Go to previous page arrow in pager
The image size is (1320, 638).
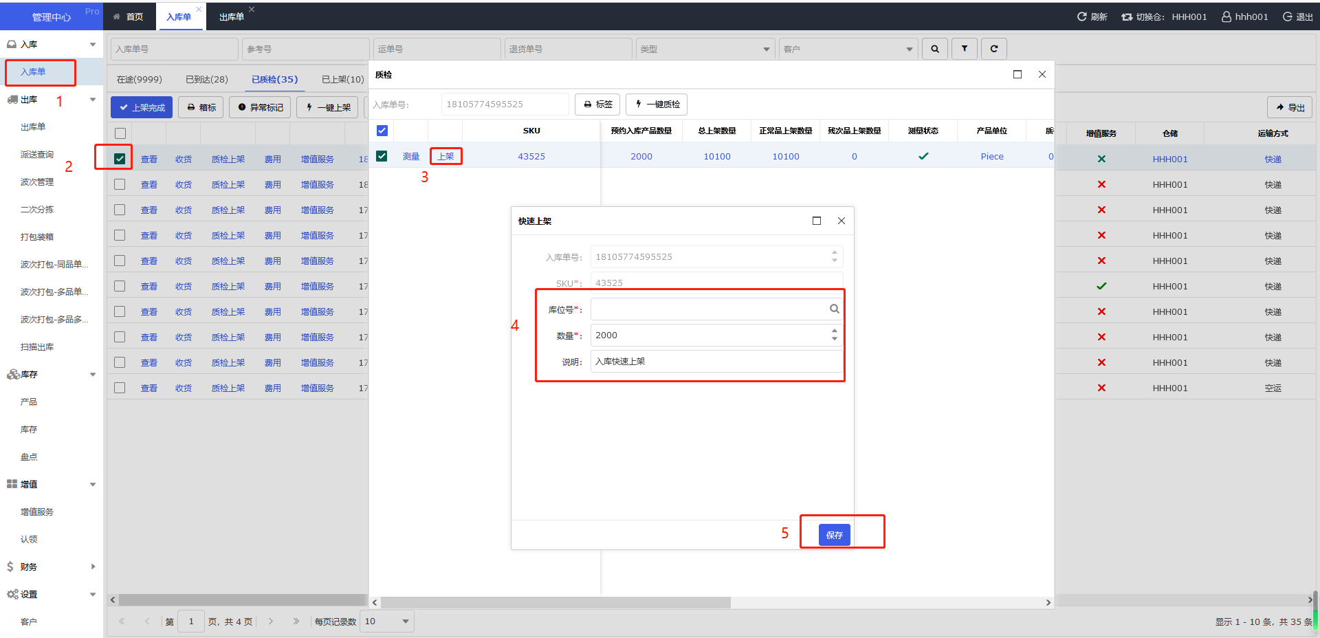[x=147, y=621]
